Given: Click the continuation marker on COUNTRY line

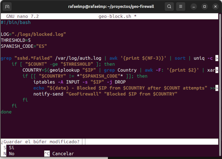Looking at the screenshot, I should click(217, 70).
